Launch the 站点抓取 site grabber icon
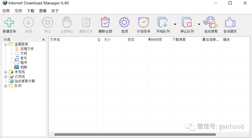252x138 pixels. pyautogui.click(x=210, y=22)
